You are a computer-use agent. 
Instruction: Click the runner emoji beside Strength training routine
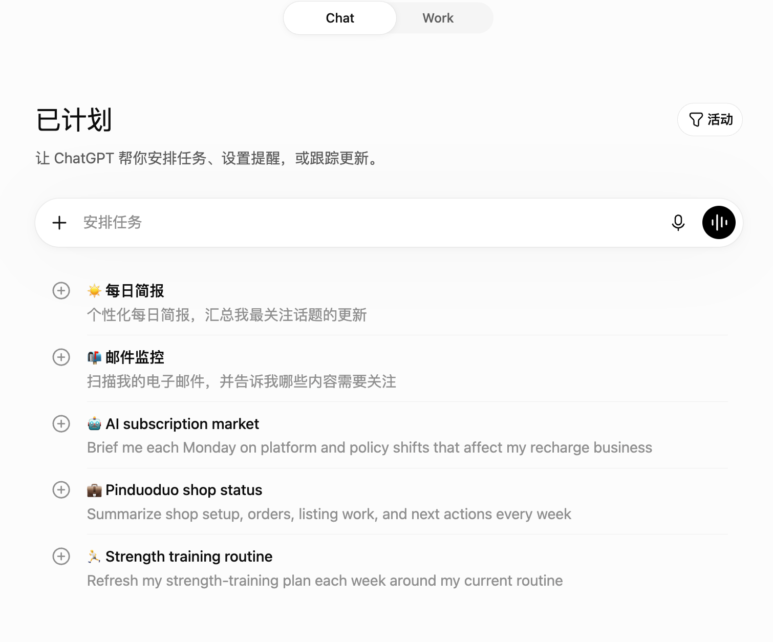click(94, 557)
